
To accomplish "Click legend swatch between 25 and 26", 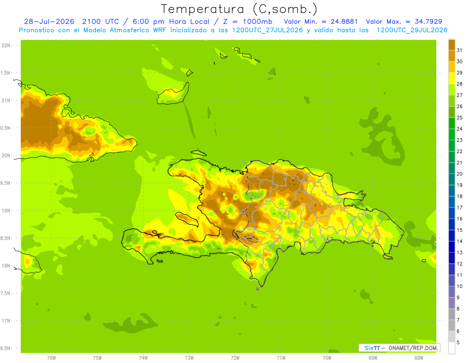I will pos(452,112).
